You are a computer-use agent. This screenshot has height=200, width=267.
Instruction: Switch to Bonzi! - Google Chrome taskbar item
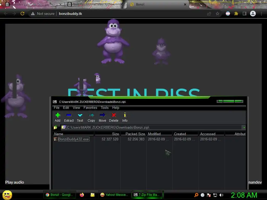pyautogui.click(x=60, y=195)
